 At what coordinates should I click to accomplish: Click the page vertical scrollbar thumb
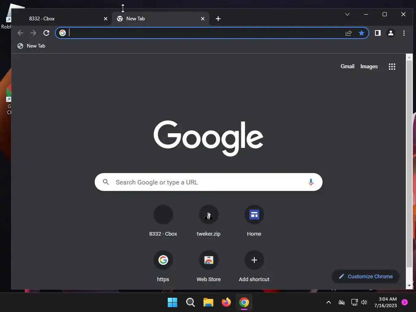point(409,164)
